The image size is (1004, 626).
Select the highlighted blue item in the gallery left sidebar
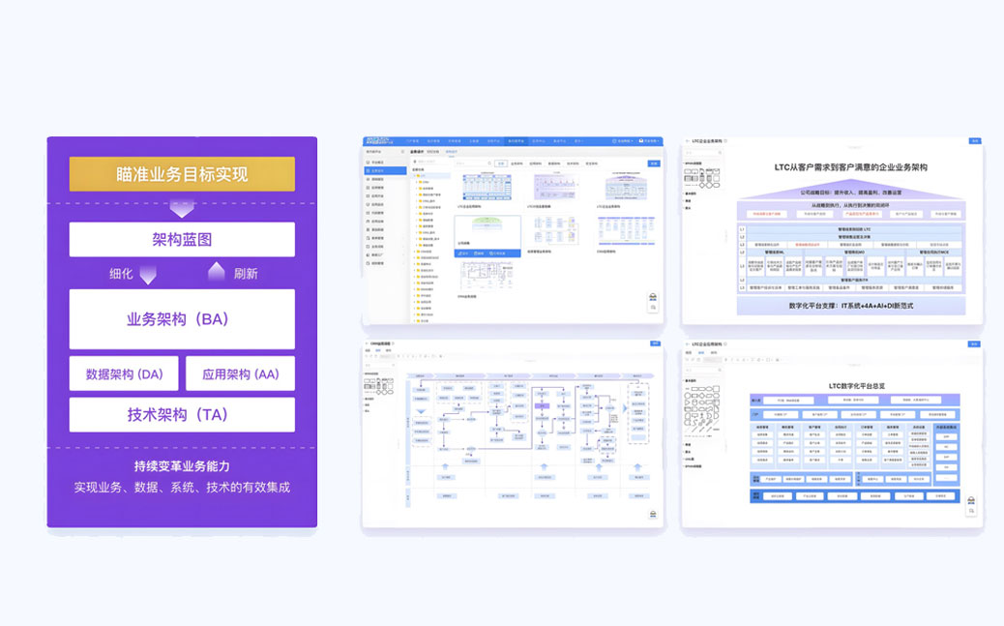[x=374, y=170]
